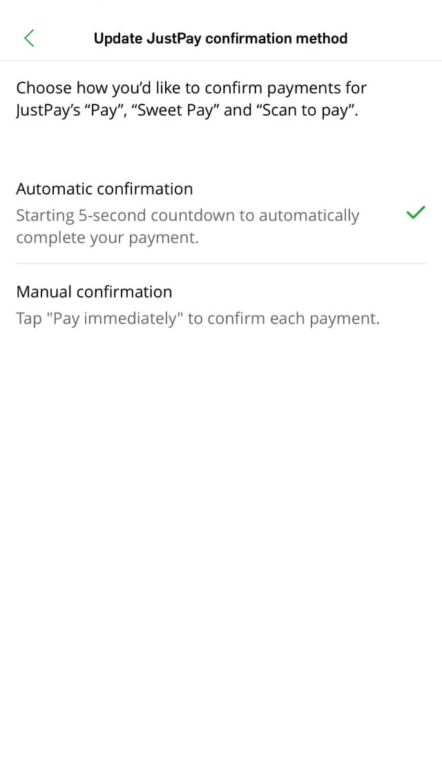The image size is (442, 761).
Task: Select the Automatic confirmation option
Action: 220,212
